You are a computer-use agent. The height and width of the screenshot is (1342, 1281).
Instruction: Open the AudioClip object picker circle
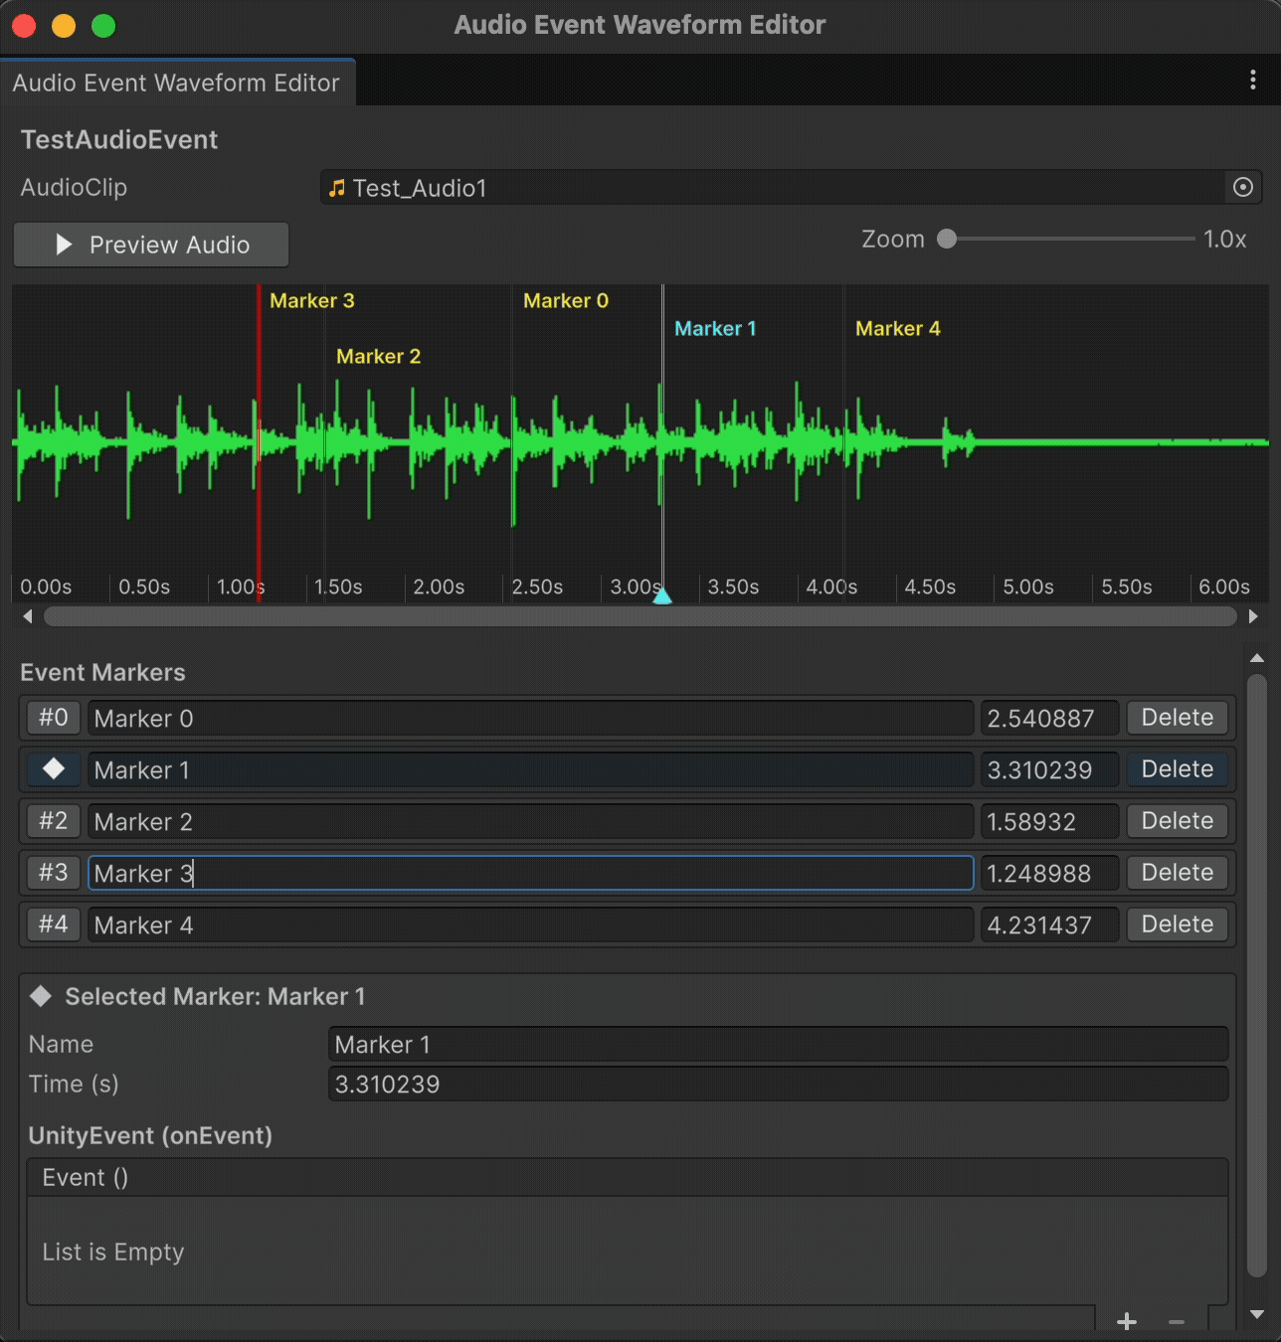pyautogui.click(x=1242, y=187)
